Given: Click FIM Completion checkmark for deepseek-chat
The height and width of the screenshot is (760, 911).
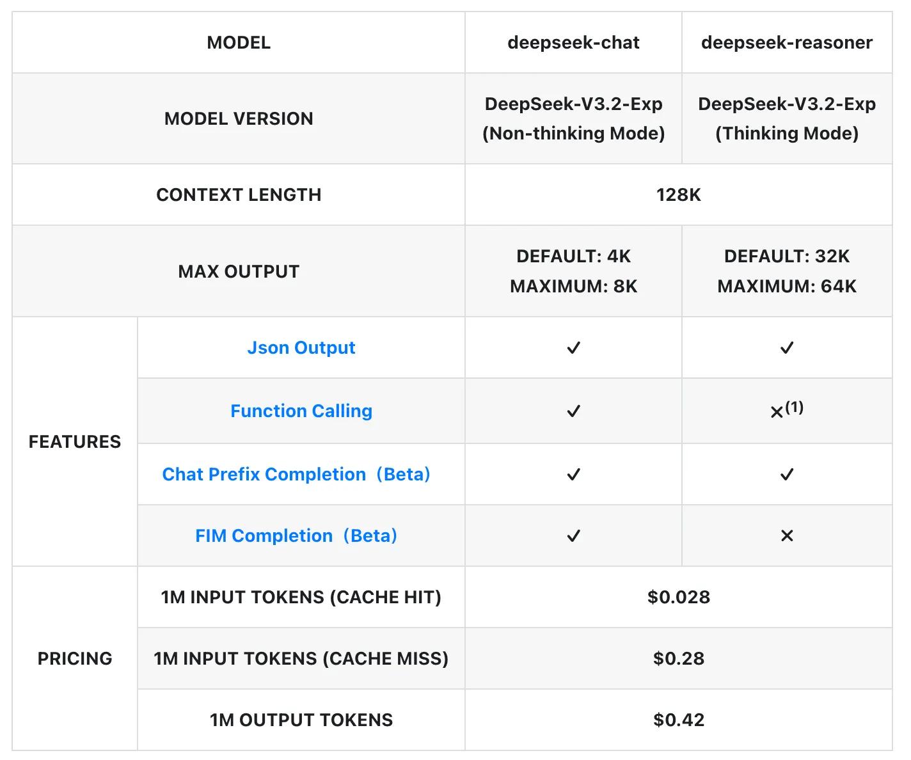Looking at the screenshot, I should point(573,535).
